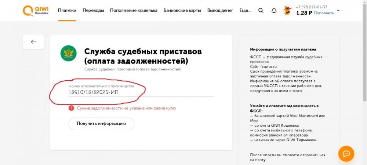
Task: Click the Пополнить link
Action: pos(324,13)
